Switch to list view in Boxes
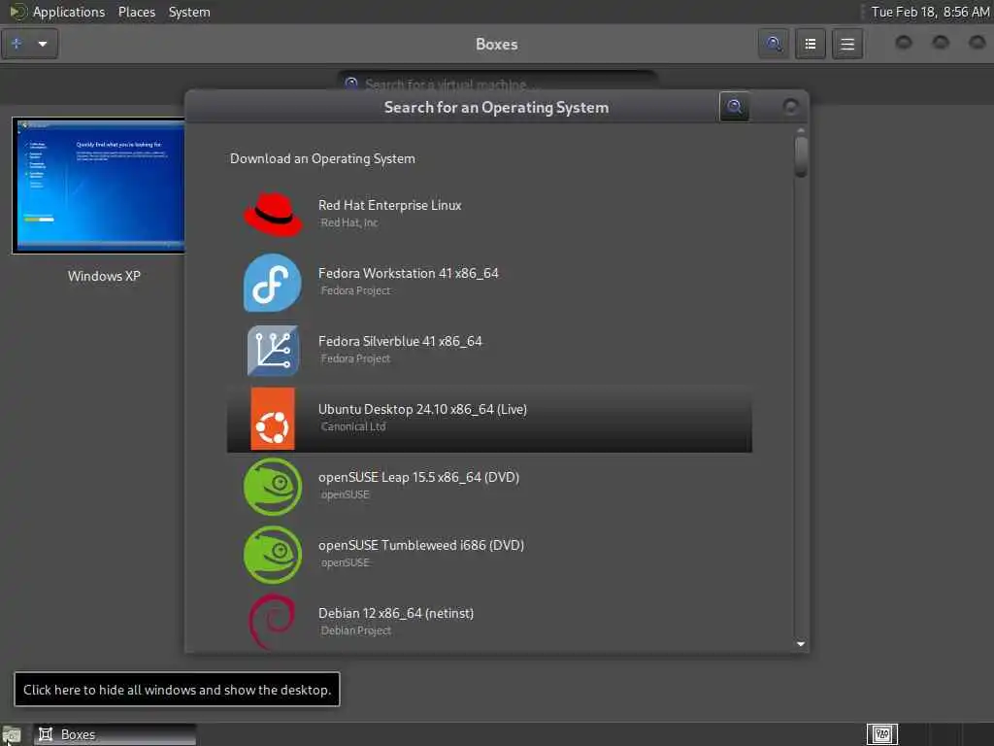 [811, 44]
